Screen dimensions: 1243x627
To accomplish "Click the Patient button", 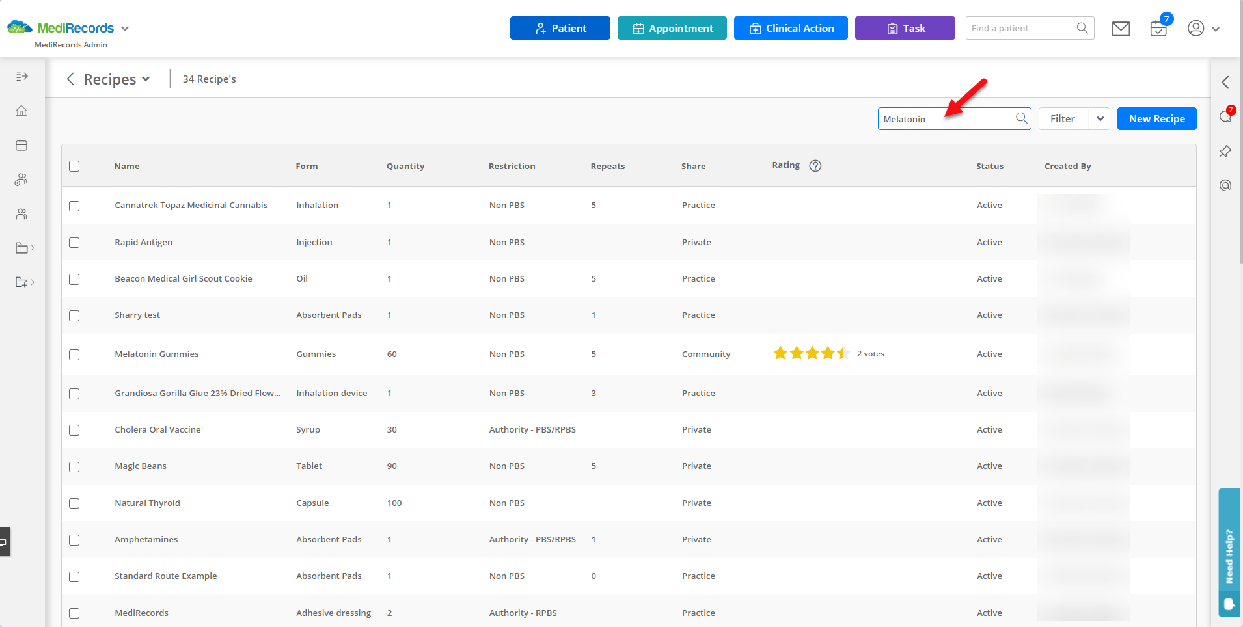I will point(560,28).
